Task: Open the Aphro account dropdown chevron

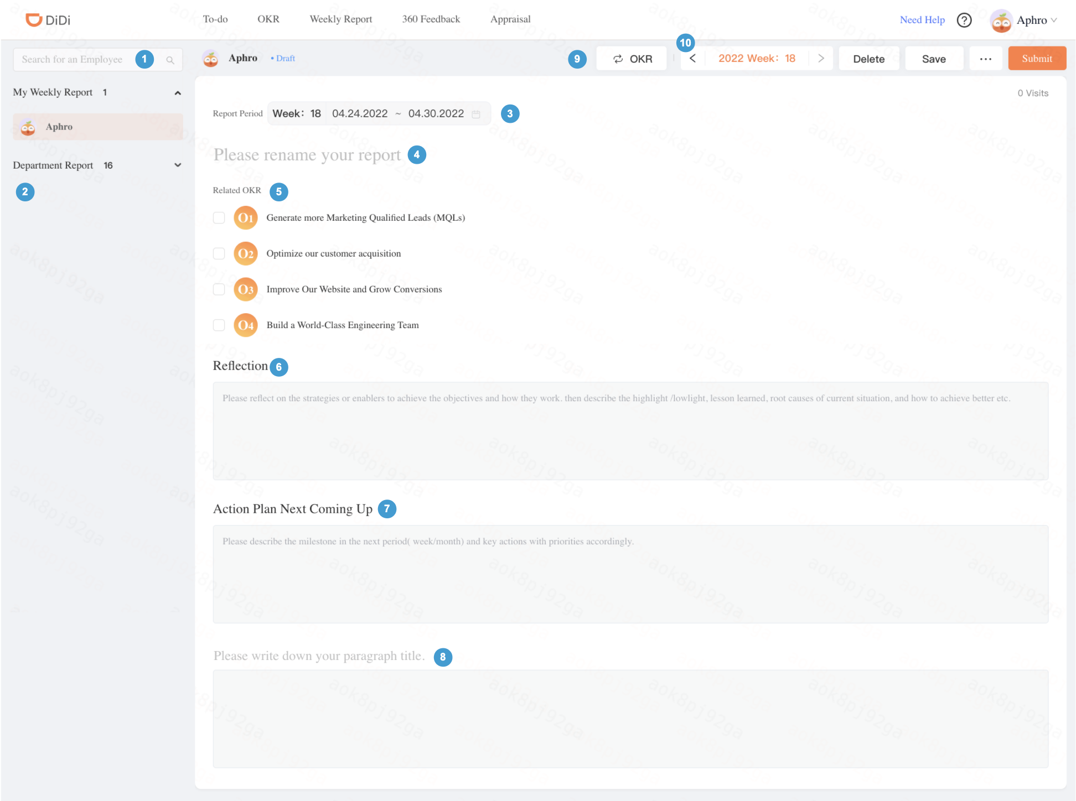Action: point(1054,20)
